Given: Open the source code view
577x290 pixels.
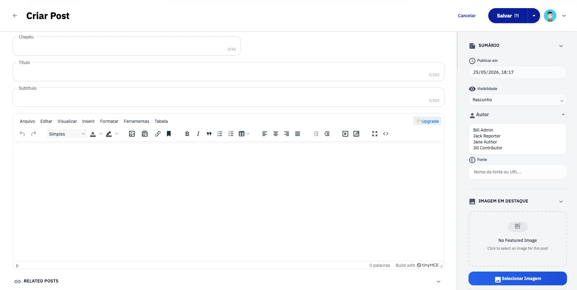Looking at the screenshot, I should [x=386, y=134].
